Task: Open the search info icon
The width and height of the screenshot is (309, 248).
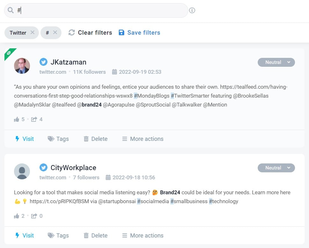Action: click(192, 10)
